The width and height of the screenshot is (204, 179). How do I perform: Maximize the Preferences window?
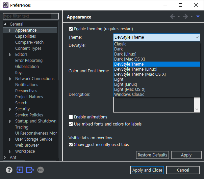[180, 5]
